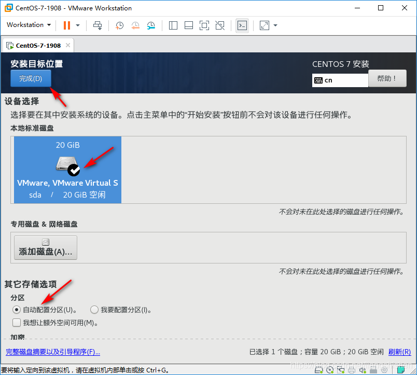Click the 专用磁盘 & 网络磁盘 label
Viewport: 417px width, 375px height.
pos(44,224)
